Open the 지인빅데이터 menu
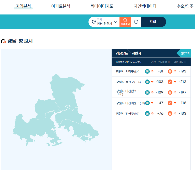195x170 pixels. click(x=145, y=6)
